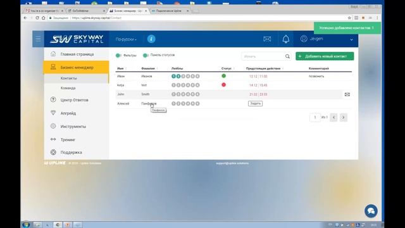Click the first label circle in Алексей row
This screenshot has height=228, width=405.
173,104
